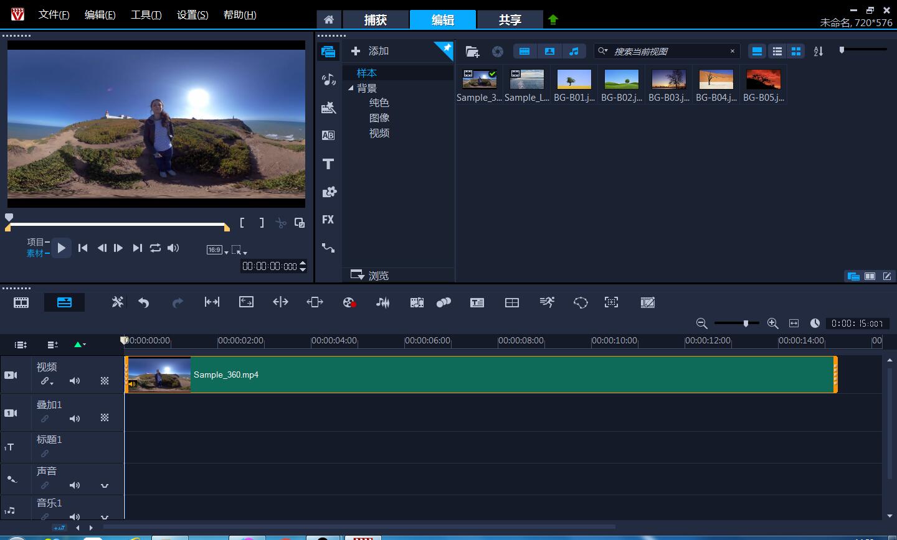Screen dimensions: 897x540
Task: Switch preview to 项目 mode
Action: tap(36, 242)
